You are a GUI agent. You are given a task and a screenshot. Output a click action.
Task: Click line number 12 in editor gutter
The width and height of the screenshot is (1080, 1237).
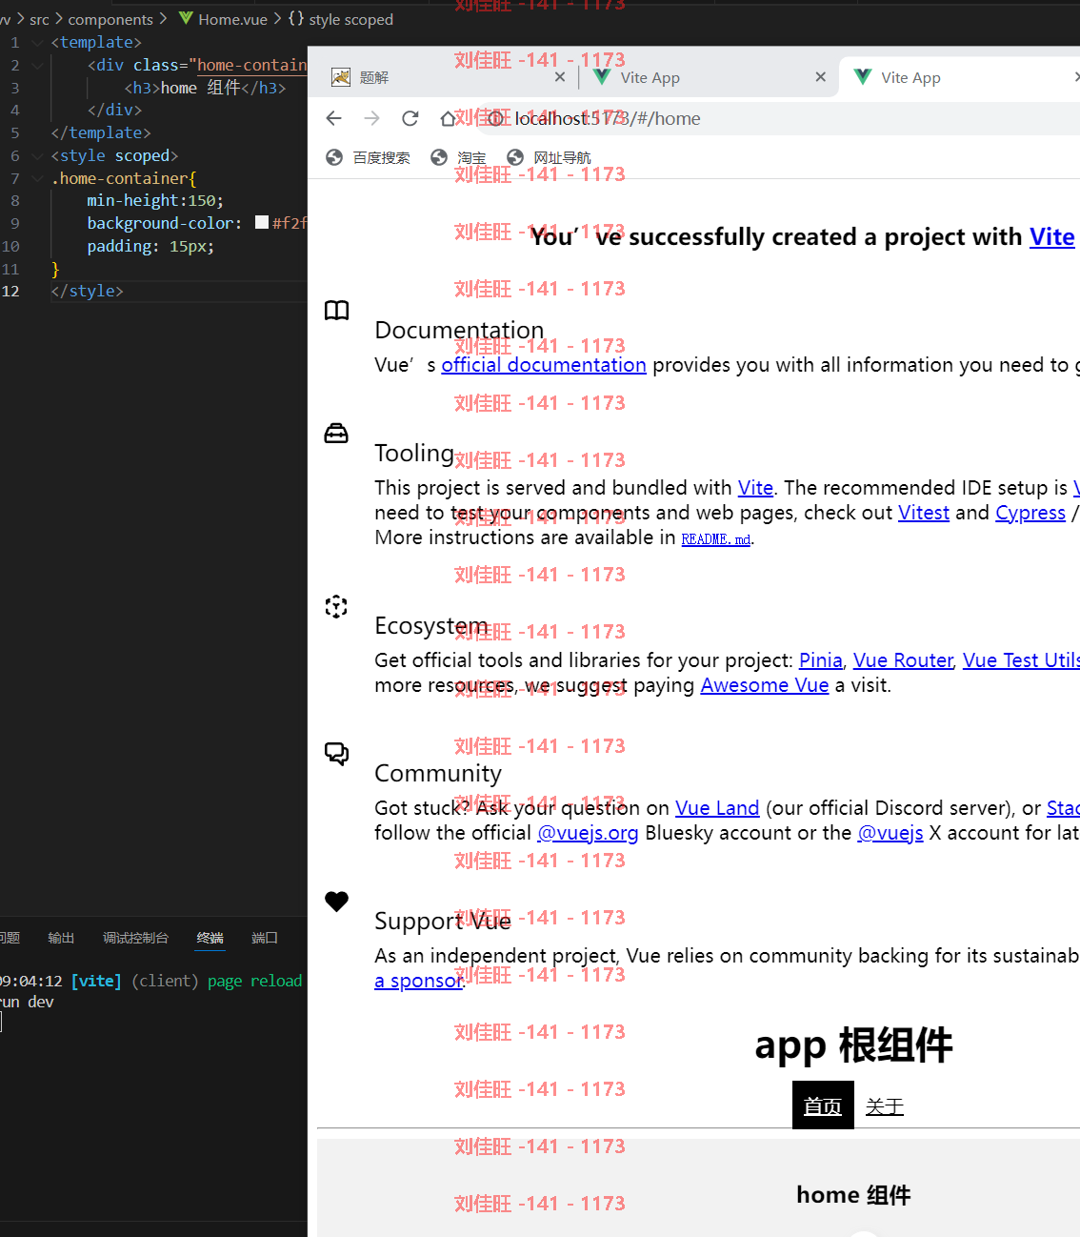10,292
